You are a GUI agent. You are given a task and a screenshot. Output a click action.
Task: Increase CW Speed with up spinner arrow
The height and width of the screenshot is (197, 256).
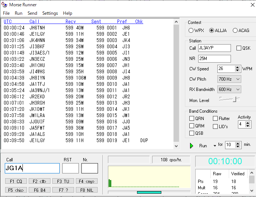click(x=237, y=67)
